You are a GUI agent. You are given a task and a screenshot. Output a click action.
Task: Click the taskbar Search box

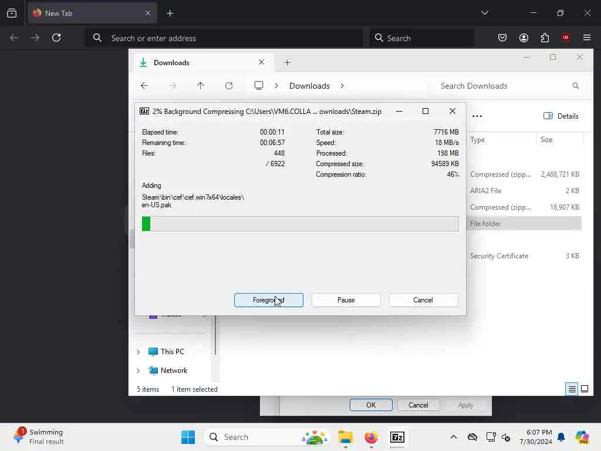pyautogui.click(x=267, y=437)
